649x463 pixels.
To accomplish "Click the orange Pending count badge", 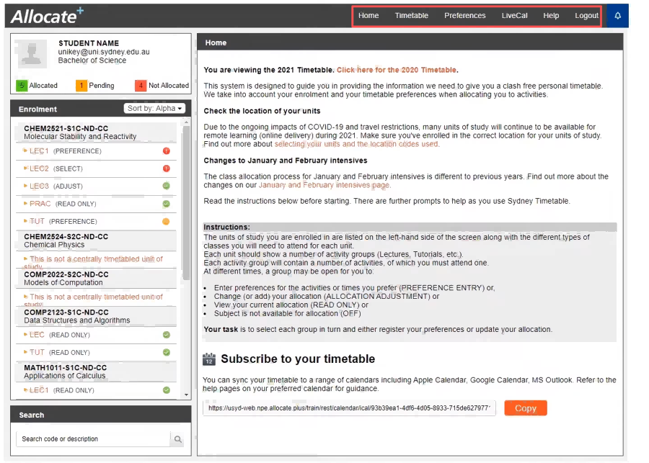I will (x=81, y=86).
